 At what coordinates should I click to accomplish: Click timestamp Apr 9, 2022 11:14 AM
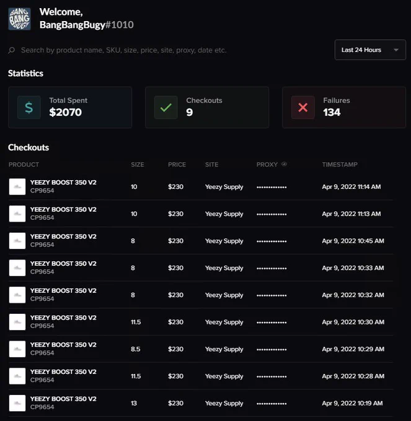tap(351, 187)
